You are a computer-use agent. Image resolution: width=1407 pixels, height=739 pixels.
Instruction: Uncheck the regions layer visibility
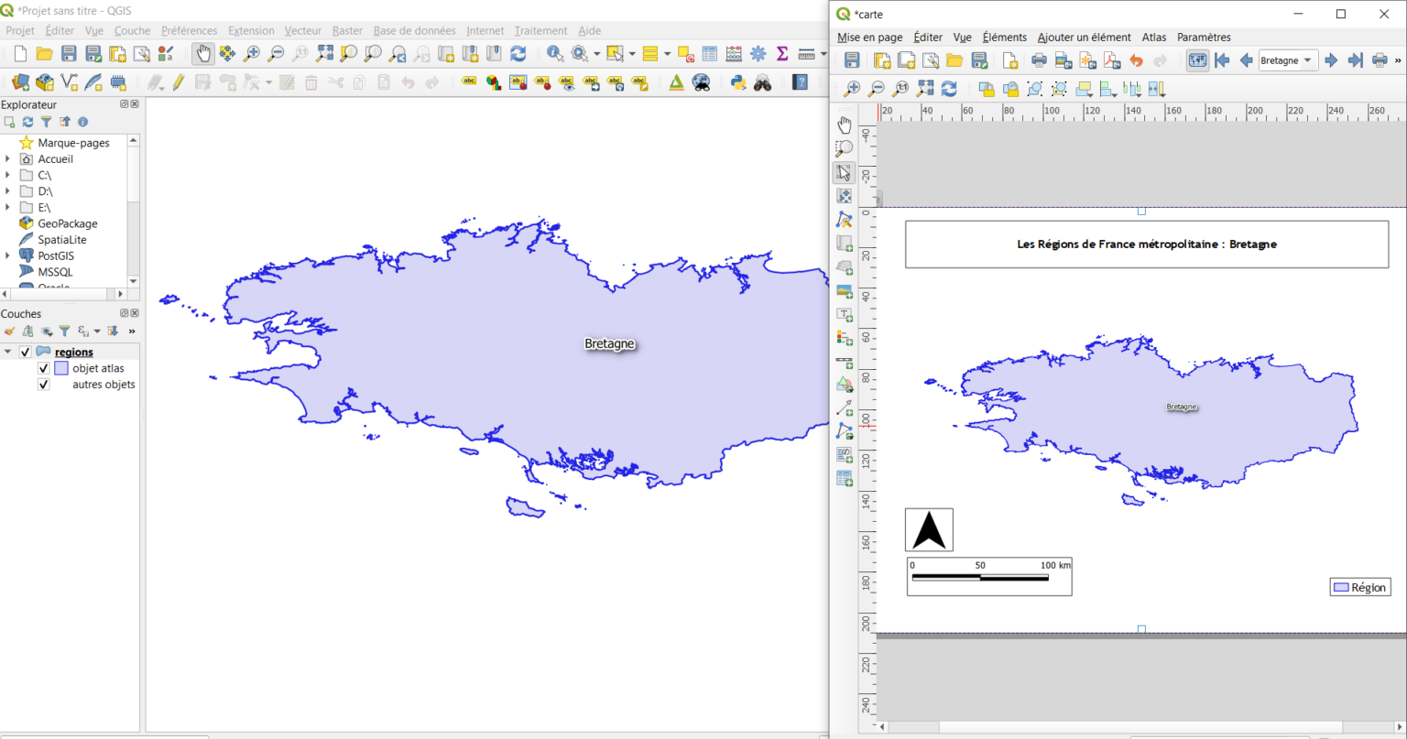click(25, 352)
